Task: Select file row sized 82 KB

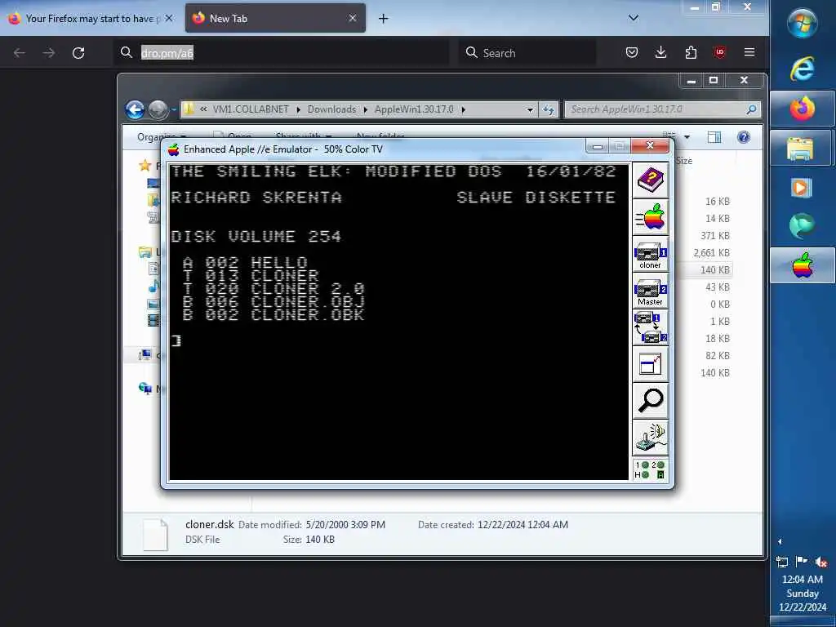Action: (717, 356)
